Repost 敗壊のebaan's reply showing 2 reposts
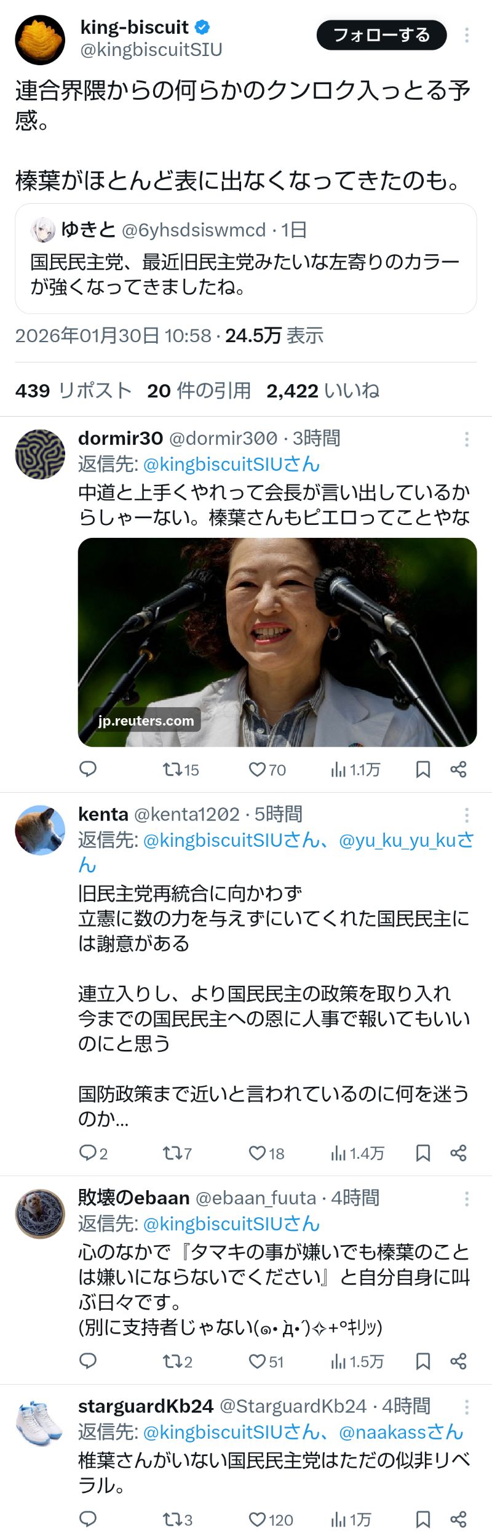This screenshot has height=1533, width=492. click(x=177, y=1361)
